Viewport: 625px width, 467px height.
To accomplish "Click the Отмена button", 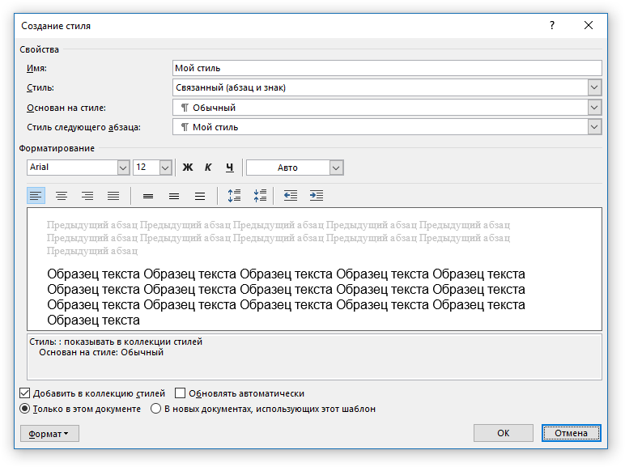I will click(x=572, y=433).
